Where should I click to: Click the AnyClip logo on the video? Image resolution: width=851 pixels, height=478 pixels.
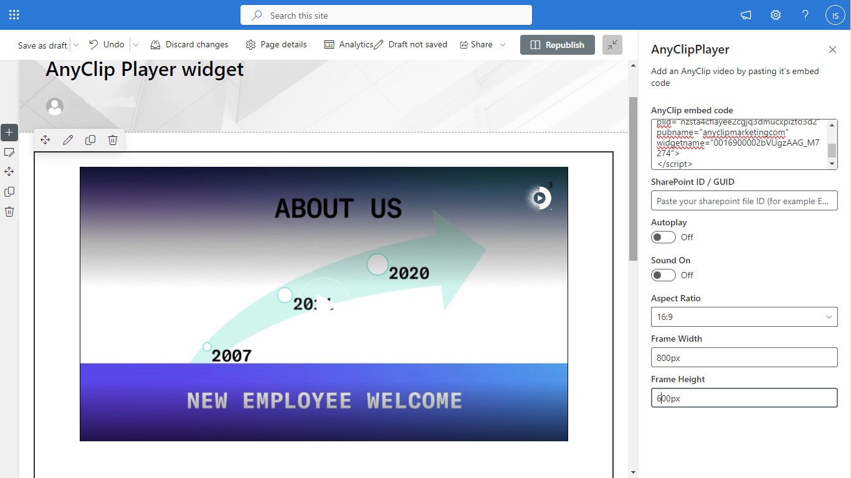pyautogui.click(x=540, y=198)
